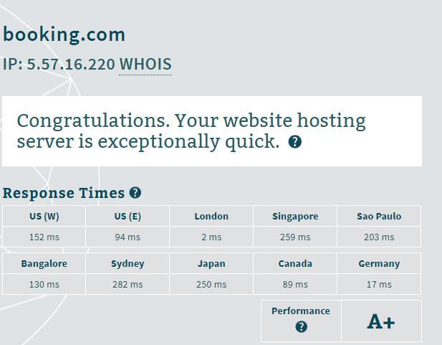
Task: Click the Japan column header
Action: 211,264
